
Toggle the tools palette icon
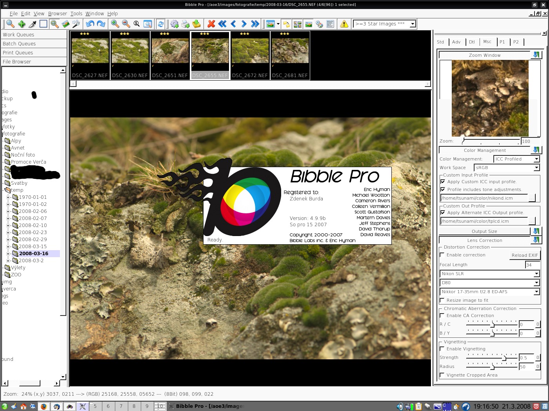pyautogui.click(x=320, y=24)
